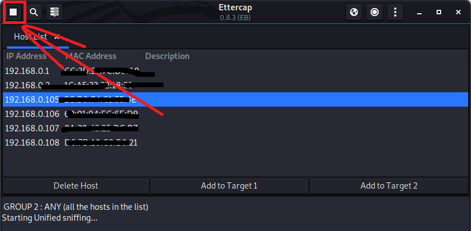Select host 192.168.0.107 row

pyautogui.click(x=32, y=128)
